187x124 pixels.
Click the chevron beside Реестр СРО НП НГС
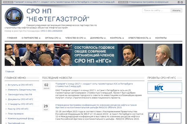[x=6, y=109]
